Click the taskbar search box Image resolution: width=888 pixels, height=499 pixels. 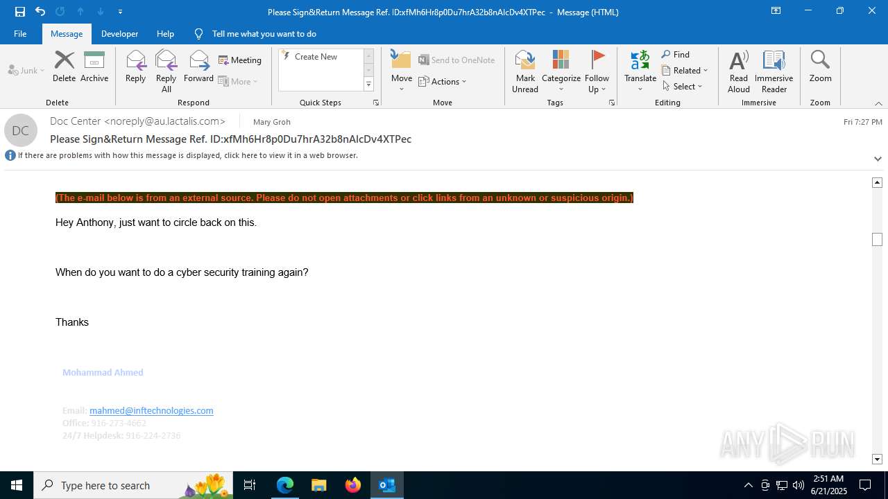pos(133,485)
